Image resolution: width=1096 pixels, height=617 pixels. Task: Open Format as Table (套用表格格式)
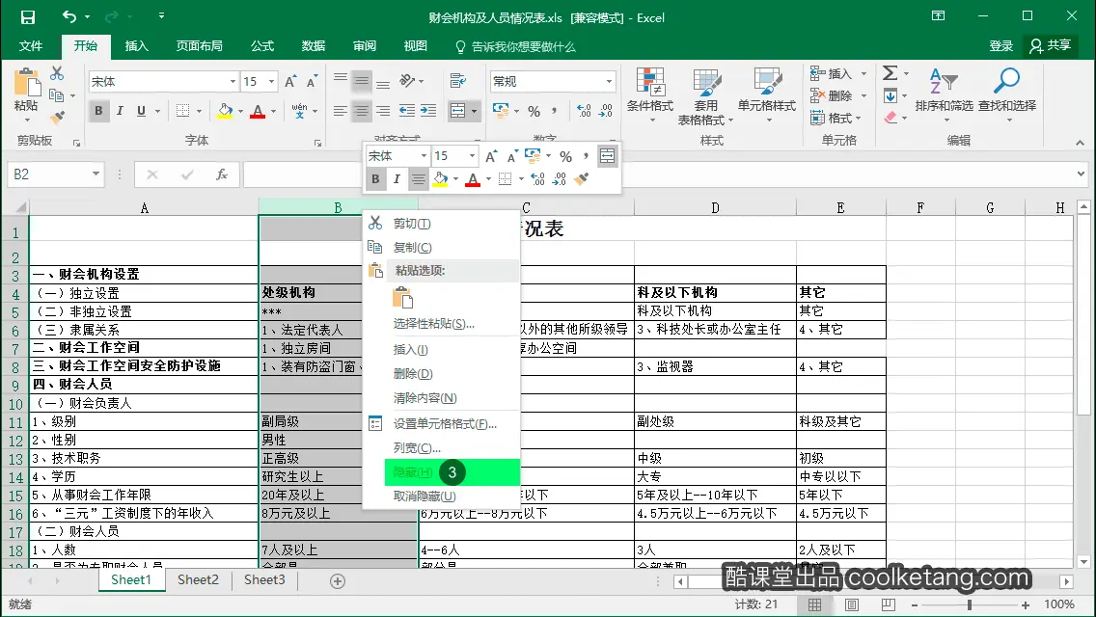706,97
